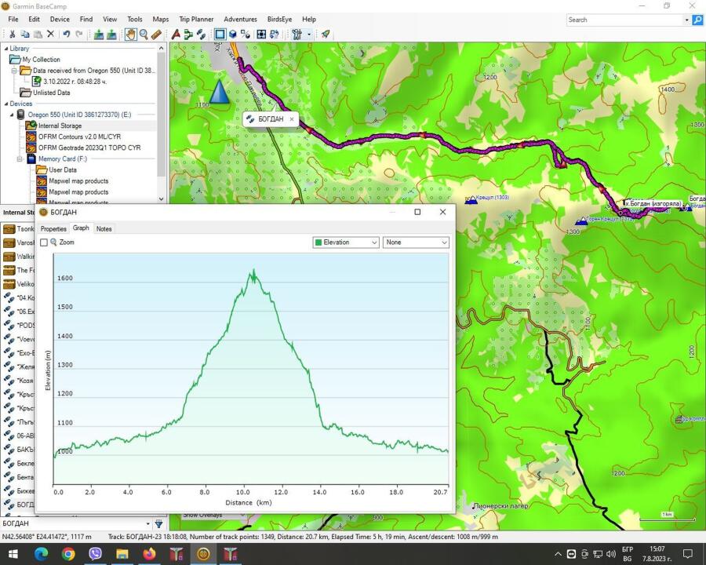Click the Receive from Device toolbar icon
The width and height of the screenshot is (706, 565).
pyautogui.click(x=111, y=35)
